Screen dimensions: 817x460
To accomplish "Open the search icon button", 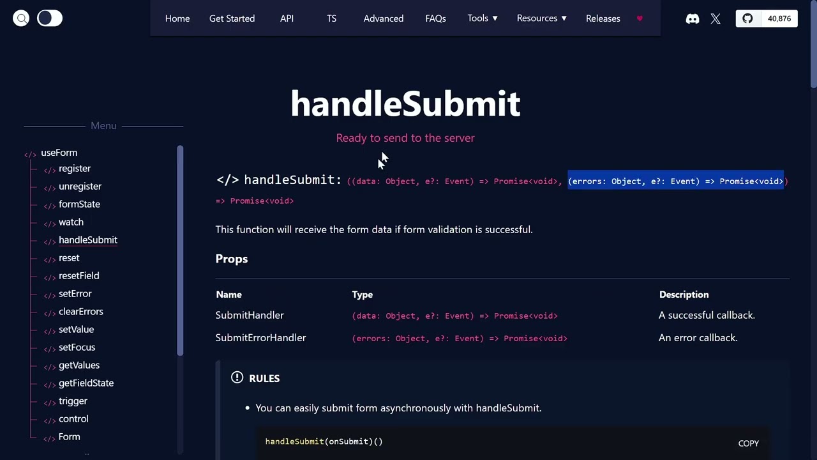I will click(21, 19).
